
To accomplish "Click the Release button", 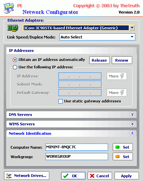I will (99, 60).
